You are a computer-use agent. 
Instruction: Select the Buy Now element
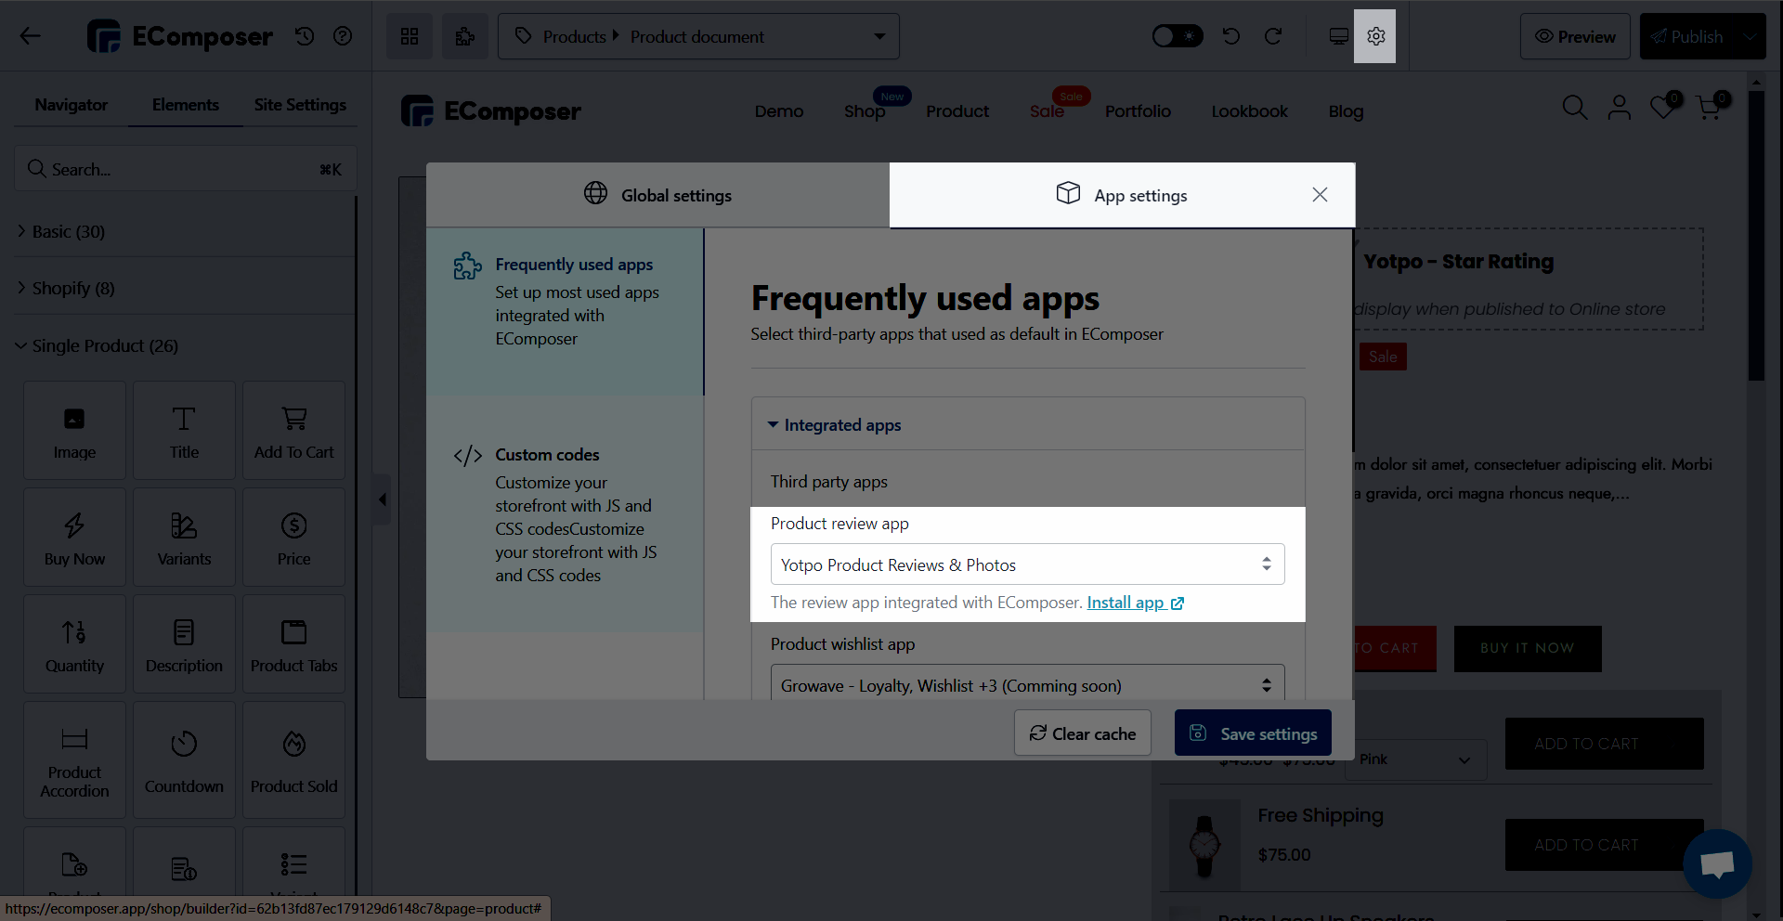point(74,538)
